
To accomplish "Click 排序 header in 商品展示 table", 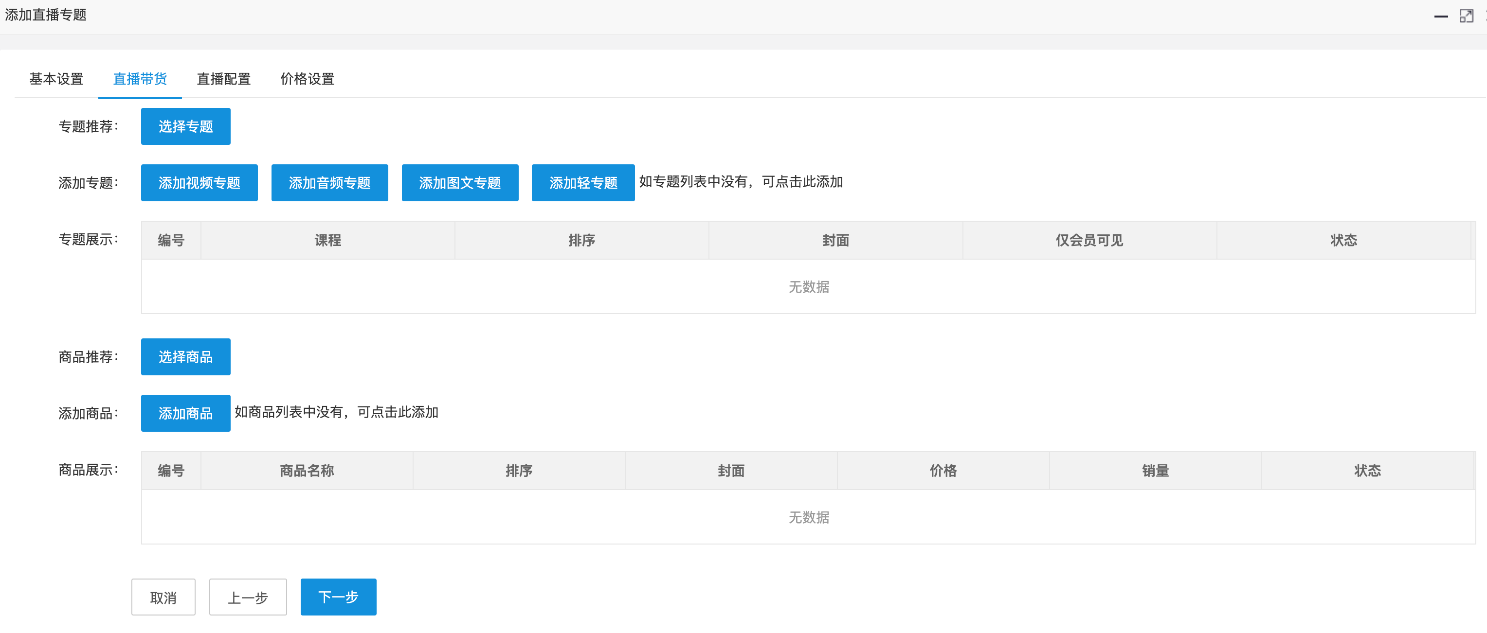I will (x=519, y=470).
